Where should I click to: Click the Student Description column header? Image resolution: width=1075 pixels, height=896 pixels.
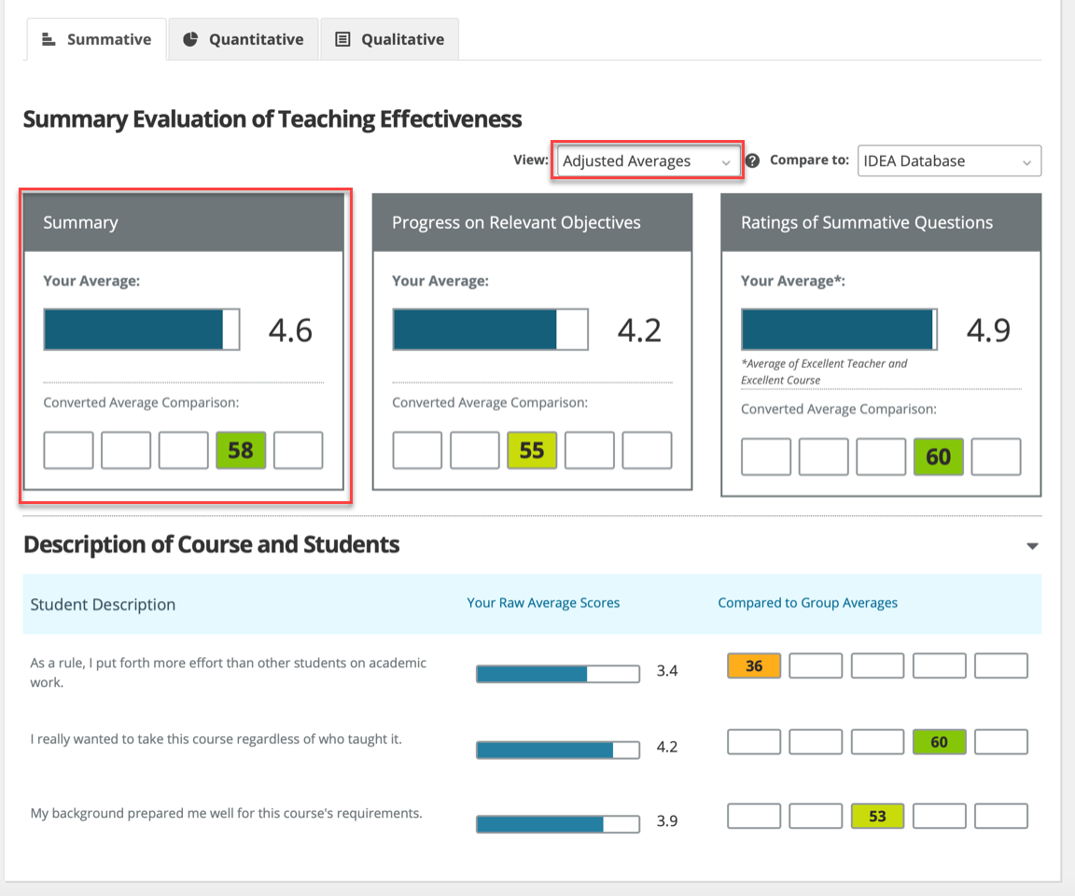click(x=103, y=604)
